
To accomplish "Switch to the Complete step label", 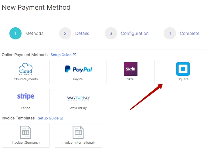I will (189, 33).
